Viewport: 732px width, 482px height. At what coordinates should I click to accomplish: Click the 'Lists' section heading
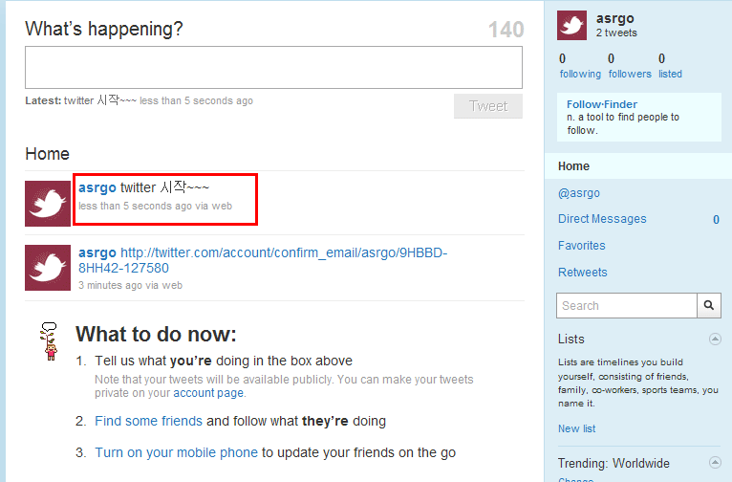[x=571, y=340]
